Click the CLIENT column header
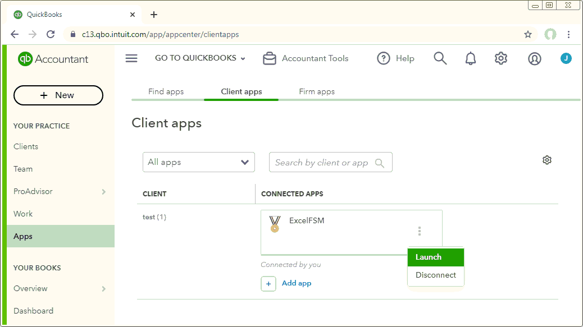Viewport: 583px width, 327px height. coord(154,194)
